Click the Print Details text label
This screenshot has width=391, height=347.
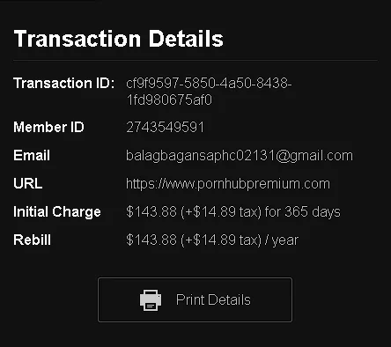(213, 299)
